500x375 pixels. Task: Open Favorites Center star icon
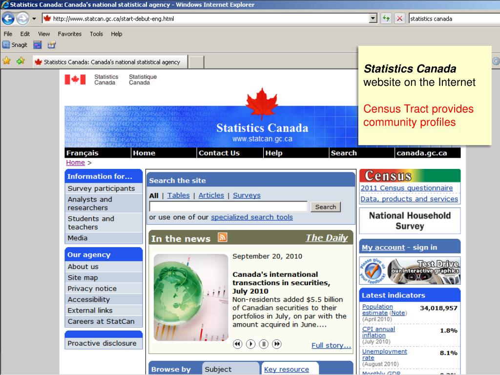point(6,61)
